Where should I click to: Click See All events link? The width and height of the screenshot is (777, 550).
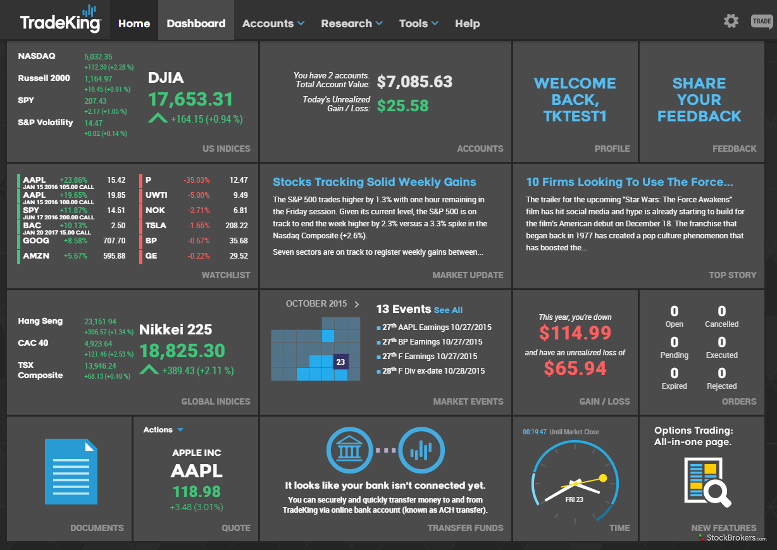(x=448, y=310)
